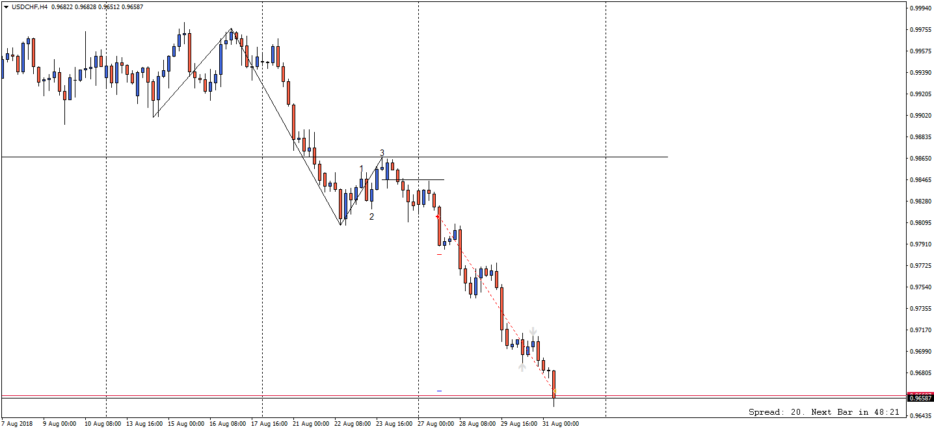This screenshot has width=934, height=431.
Task: Click the 0.98835 price scale label
Action: click(920, 137)
